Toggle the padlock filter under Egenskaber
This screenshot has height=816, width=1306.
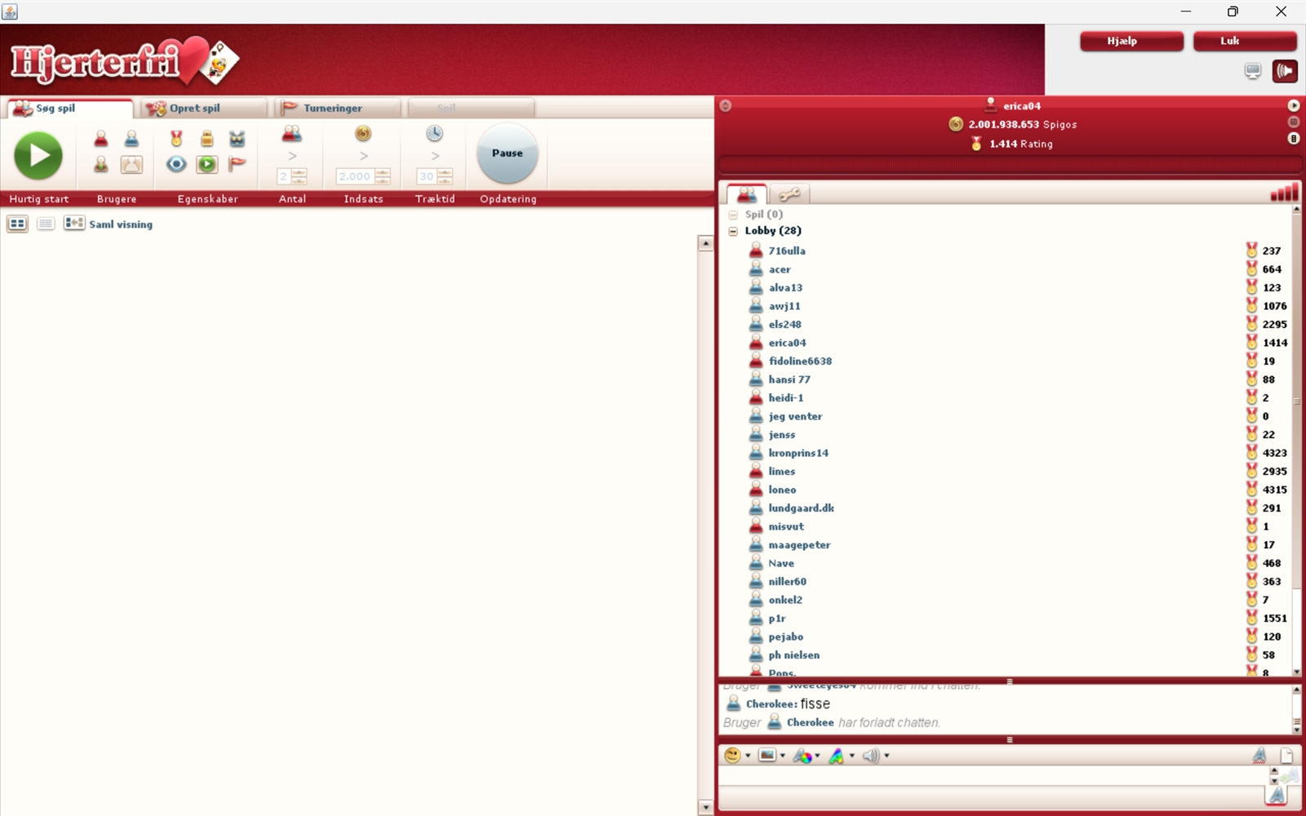(x=207, y=139)
